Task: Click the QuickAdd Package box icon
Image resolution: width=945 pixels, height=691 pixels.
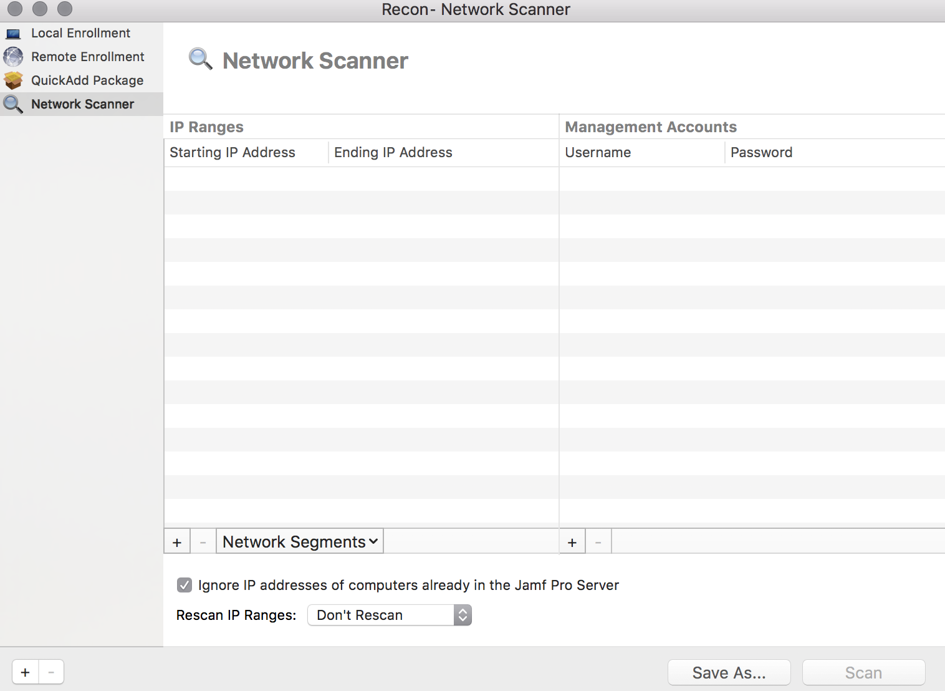Action: click(x=13, y=80)
